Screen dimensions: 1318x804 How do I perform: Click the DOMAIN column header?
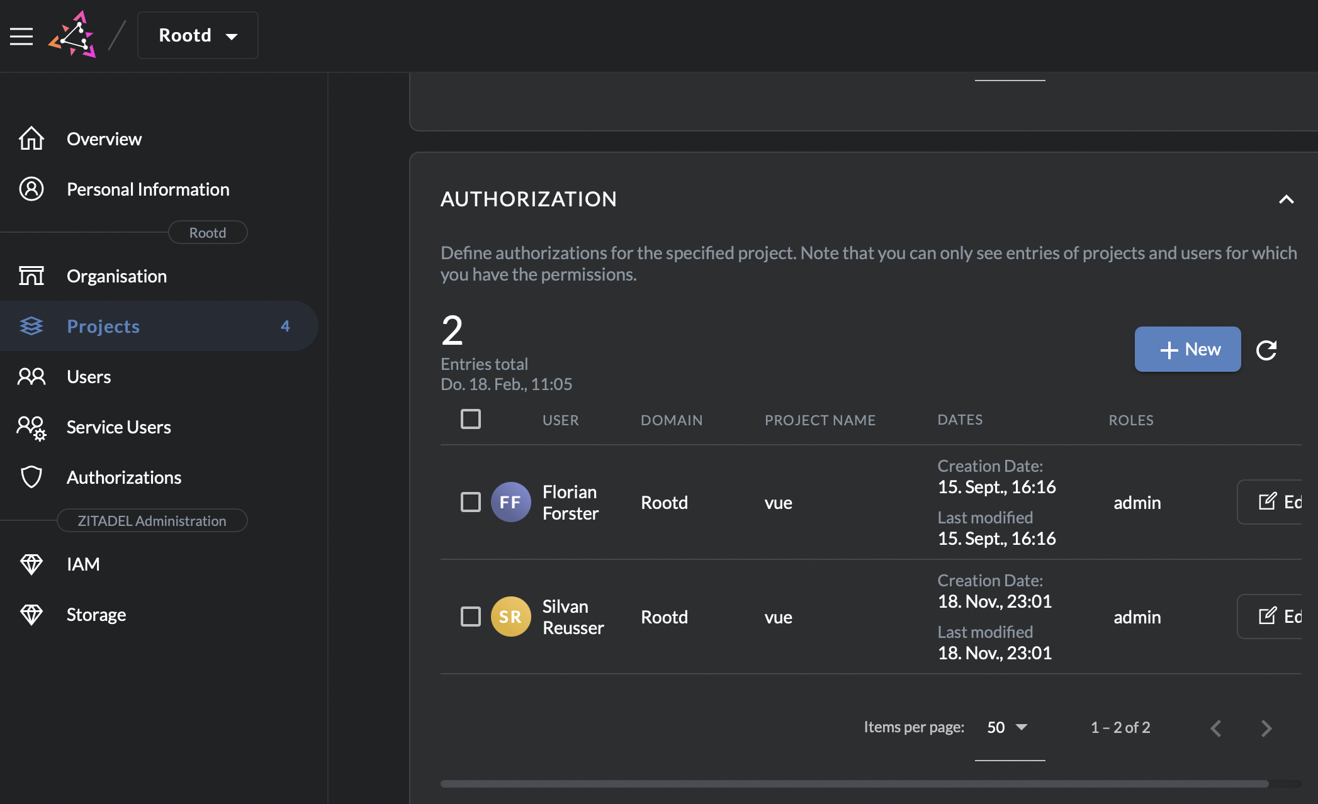pos(672,420)
